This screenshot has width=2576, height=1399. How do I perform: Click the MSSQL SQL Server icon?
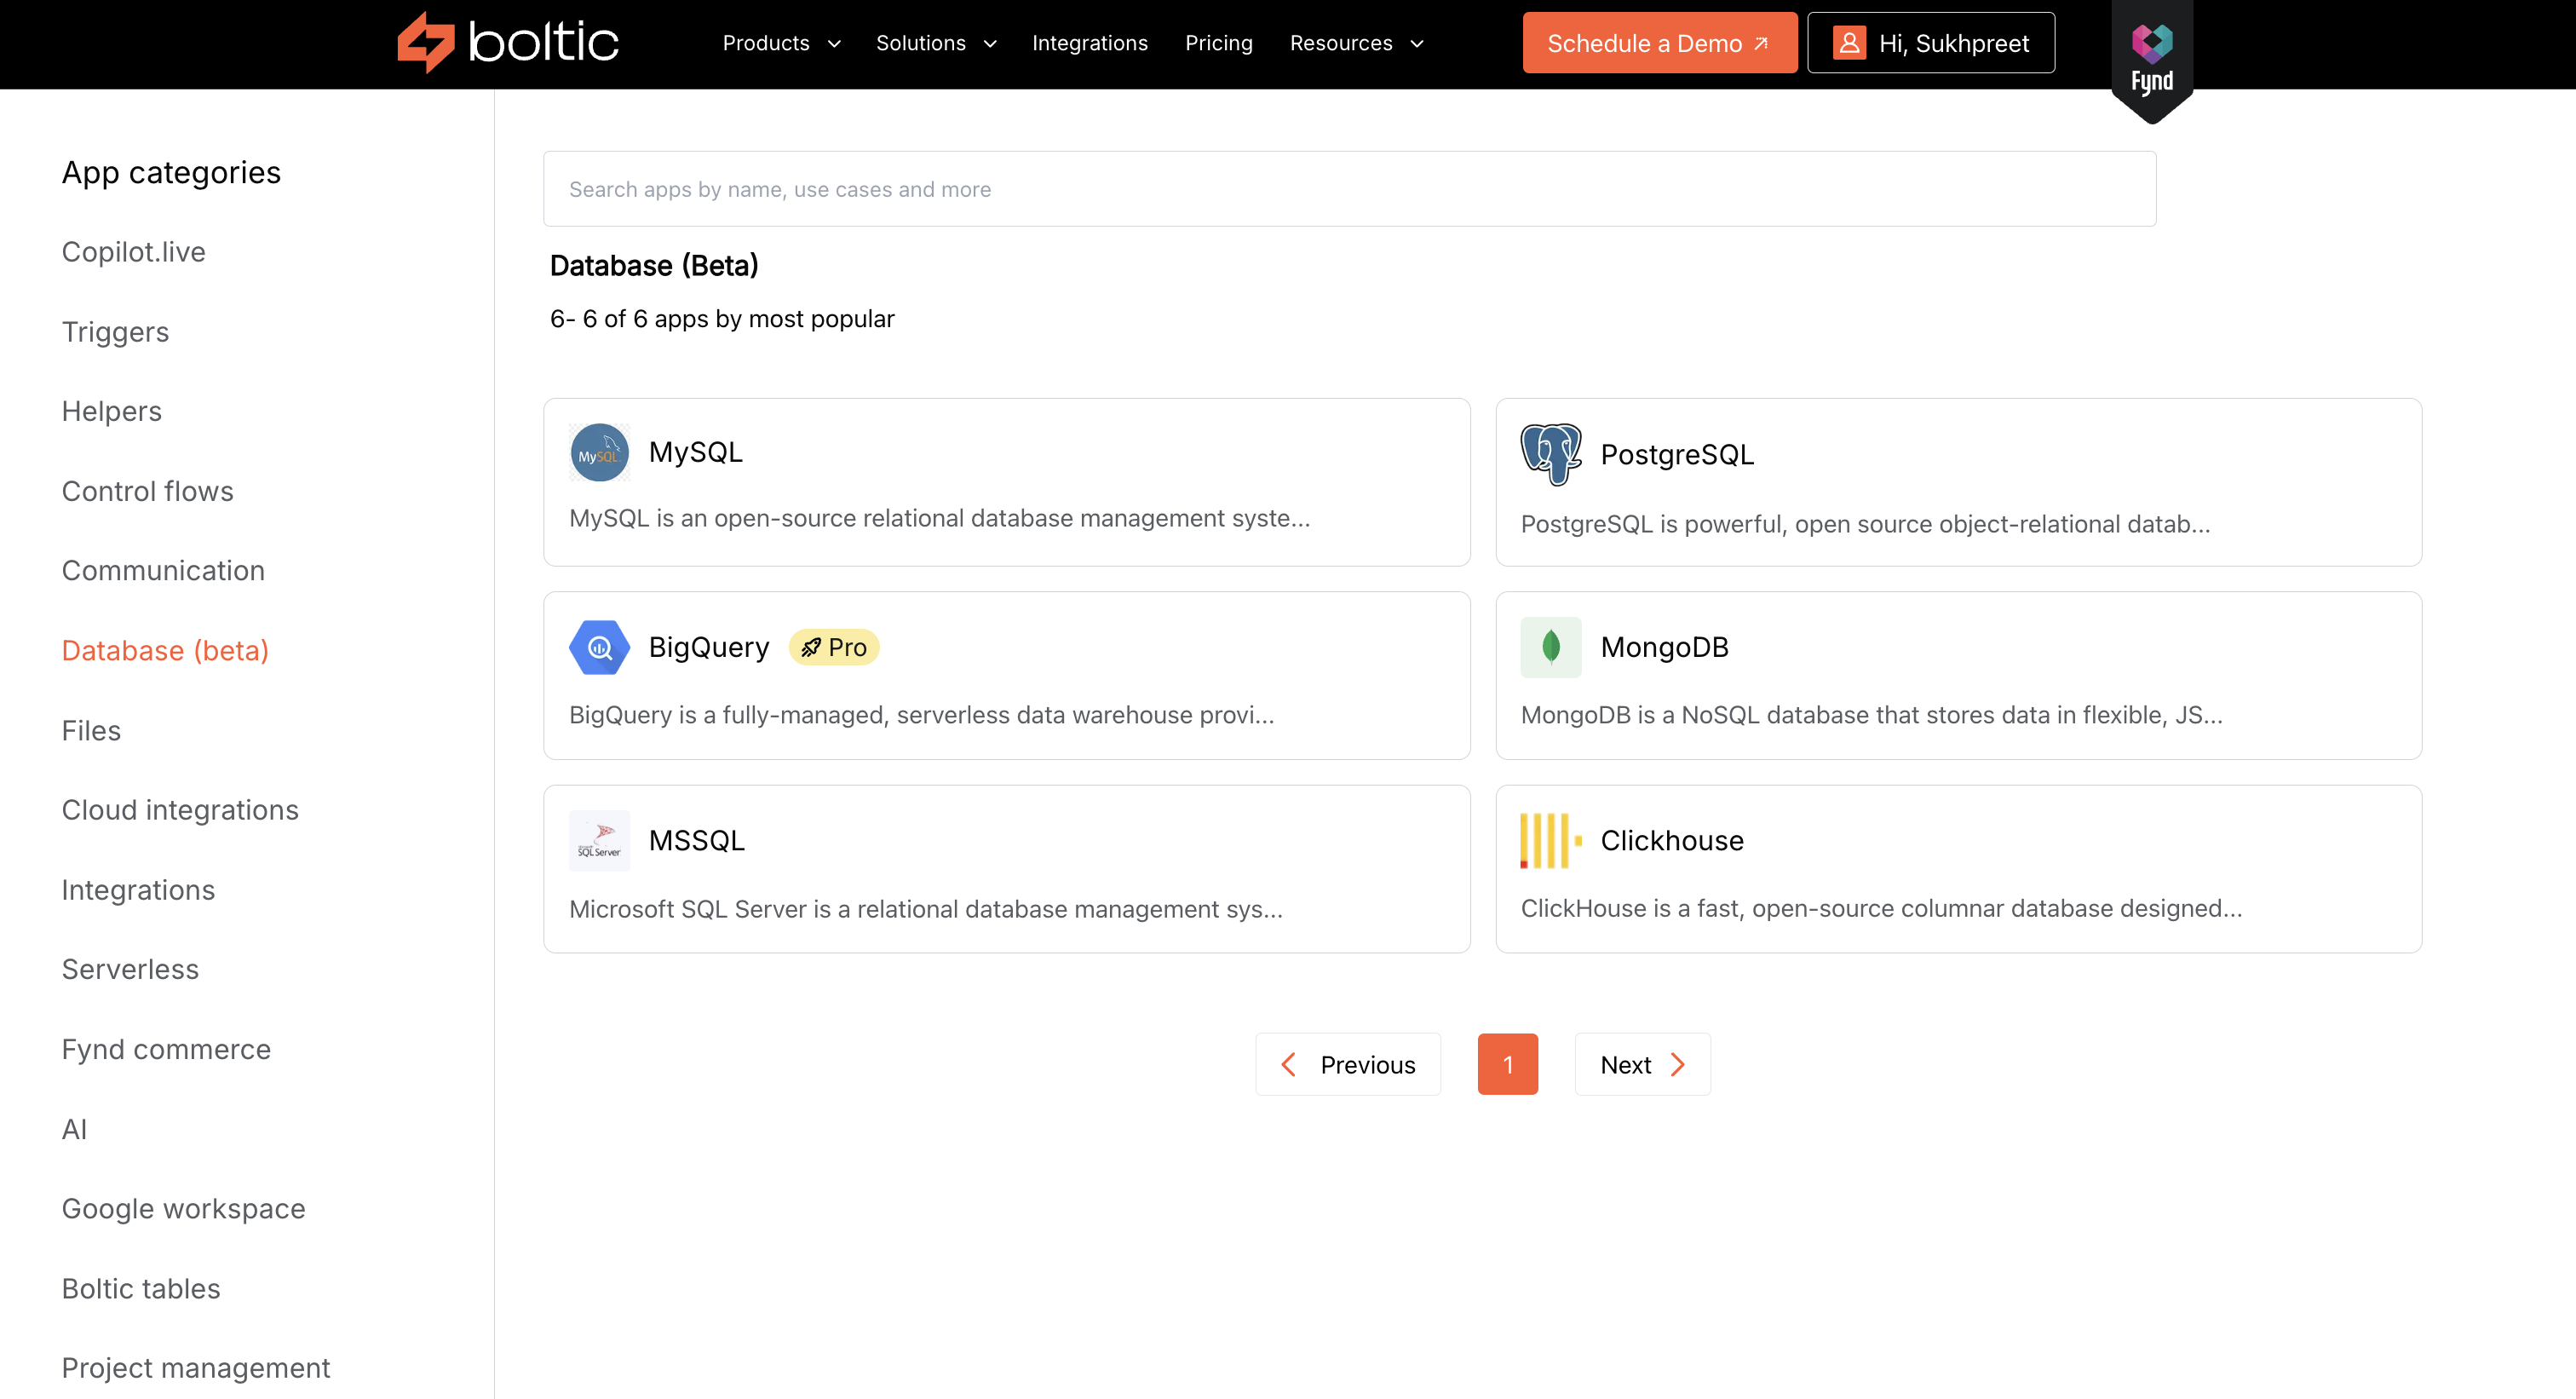tap(599, 840)
